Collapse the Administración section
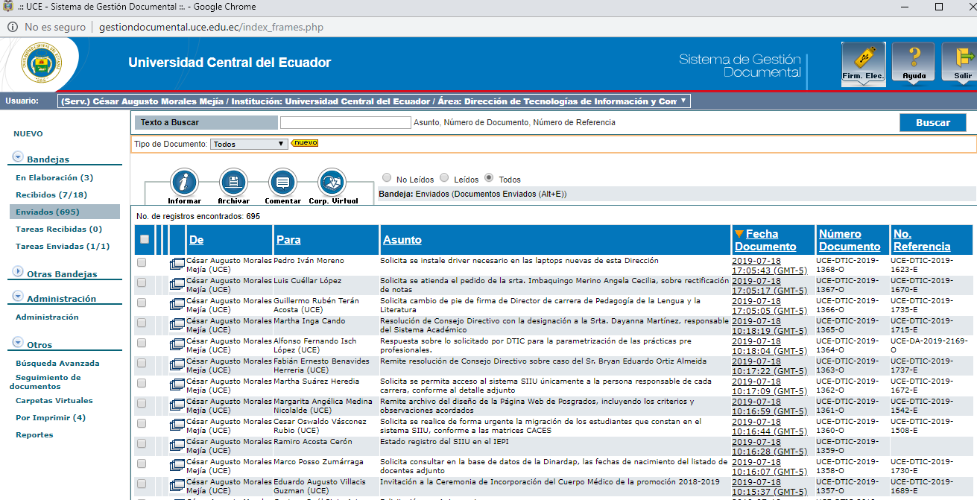The image size is (977, 500). click(17, 297)
